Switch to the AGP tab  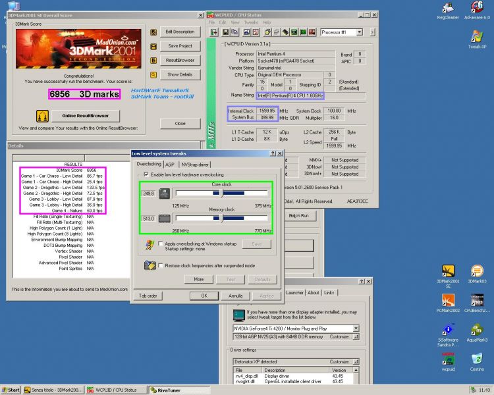[x=170, y=165]
